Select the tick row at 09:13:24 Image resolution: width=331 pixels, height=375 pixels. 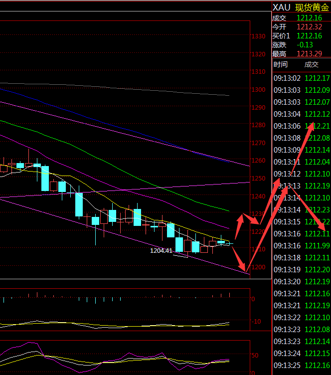302,353
